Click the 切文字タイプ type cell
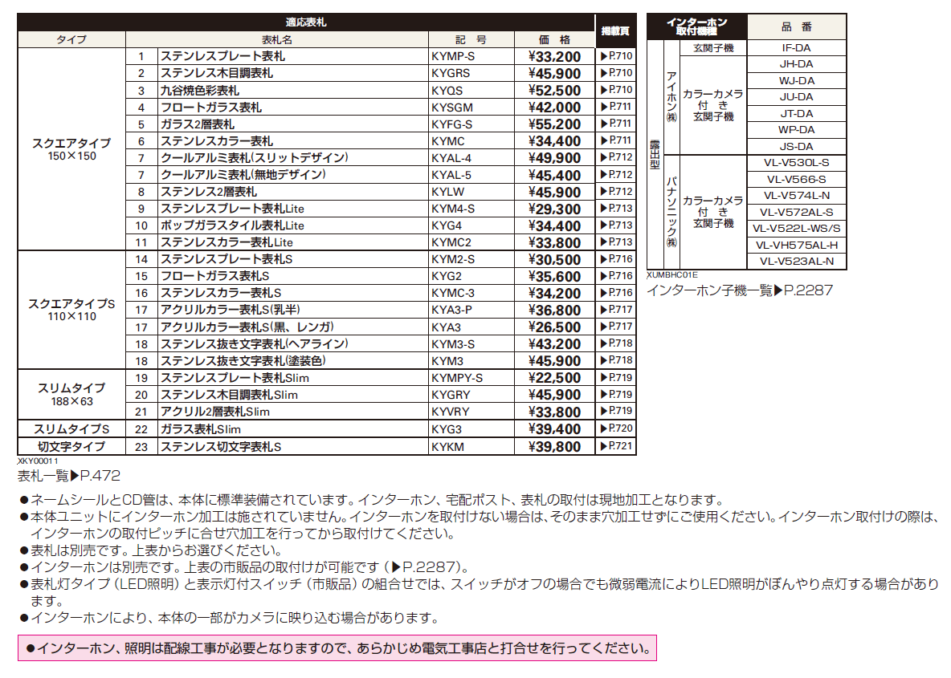 (70, 446)
